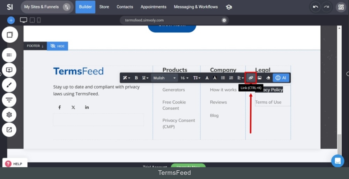Click the FOOTER section label
The width and height of the screenshot is (349, 179).
pyautogui.click(x=35, y=46)
